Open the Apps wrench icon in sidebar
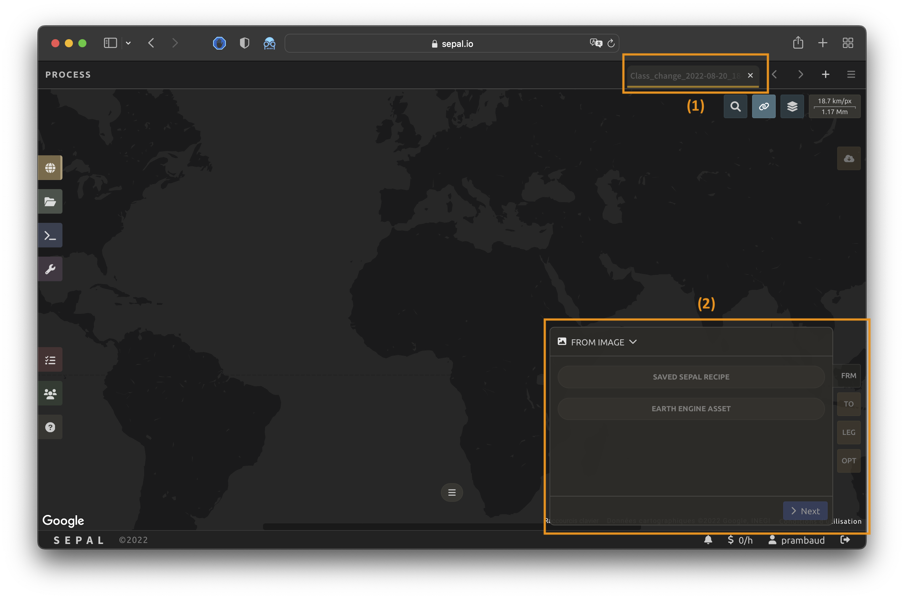904x599 pixels. (50, 269)
